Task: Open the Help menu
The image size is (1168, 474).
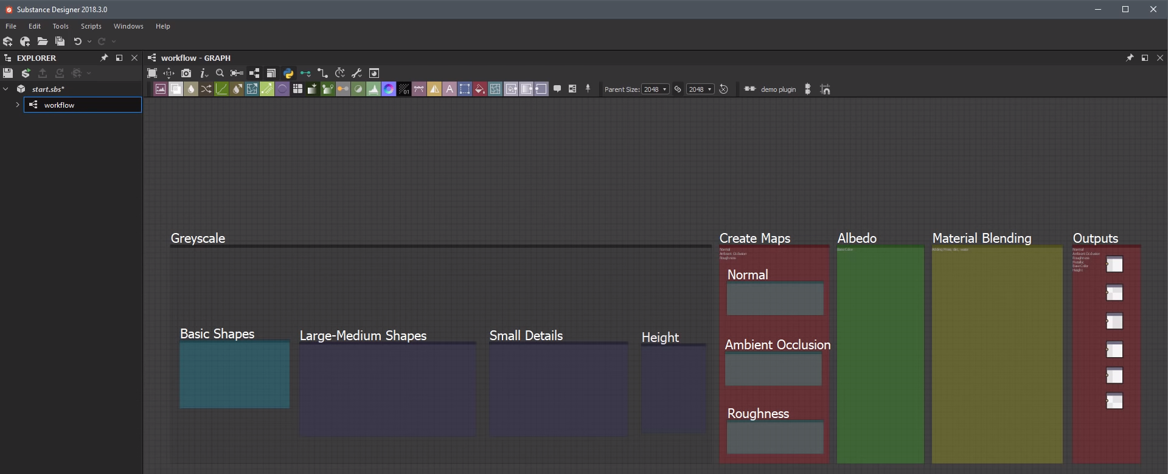Action: click(162, 26)
